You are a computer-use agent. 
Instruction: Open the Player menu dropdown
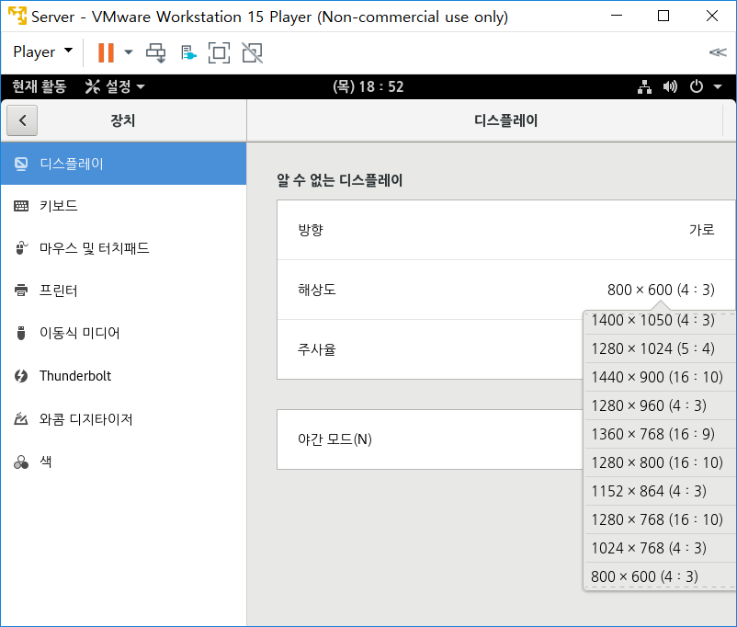(42, 51)
